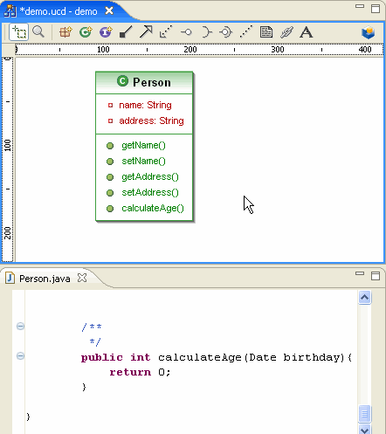
Task: Activate the zoom magnifier tool
Action: pos(38,31)
